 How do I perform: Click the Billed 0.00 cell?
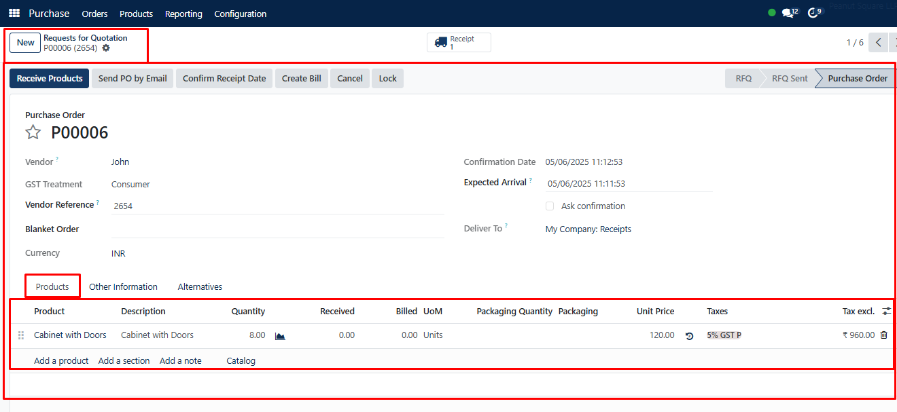point(409,335)
